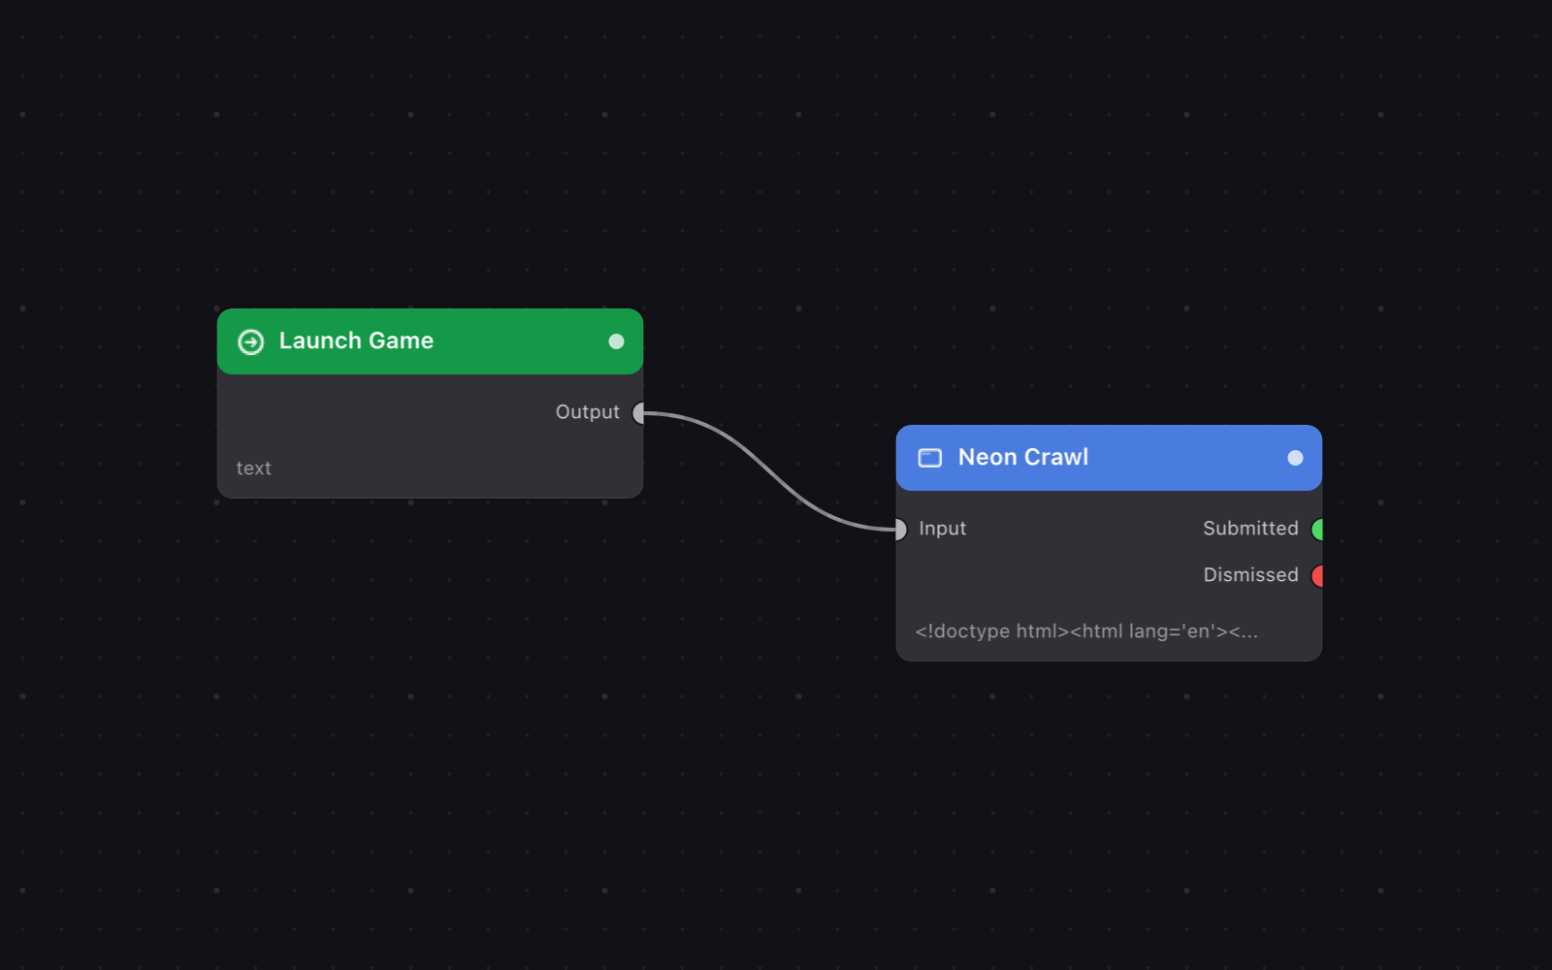Image resolution: width=1552 pixels, height=970 pixels.
Task: Select the connection wire between the nodes
Action: (771, 472)
